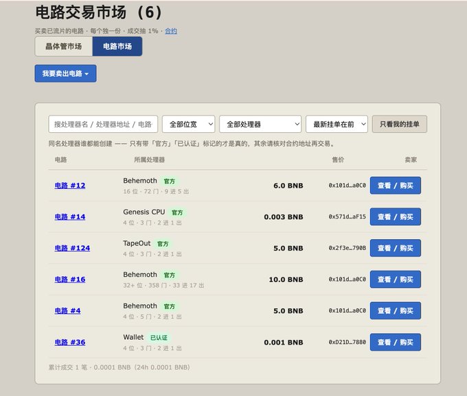Click the TapeOut processor name

137,243
